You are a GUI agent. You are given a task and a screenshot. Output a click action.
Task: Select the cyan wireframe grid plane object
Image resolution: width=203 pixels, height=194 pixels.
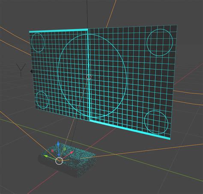(x=103, y=82)
